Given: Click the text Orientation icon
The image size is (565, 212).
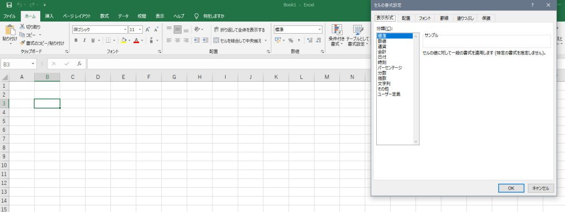Looking at the screenshot, I should click(197, 30).
